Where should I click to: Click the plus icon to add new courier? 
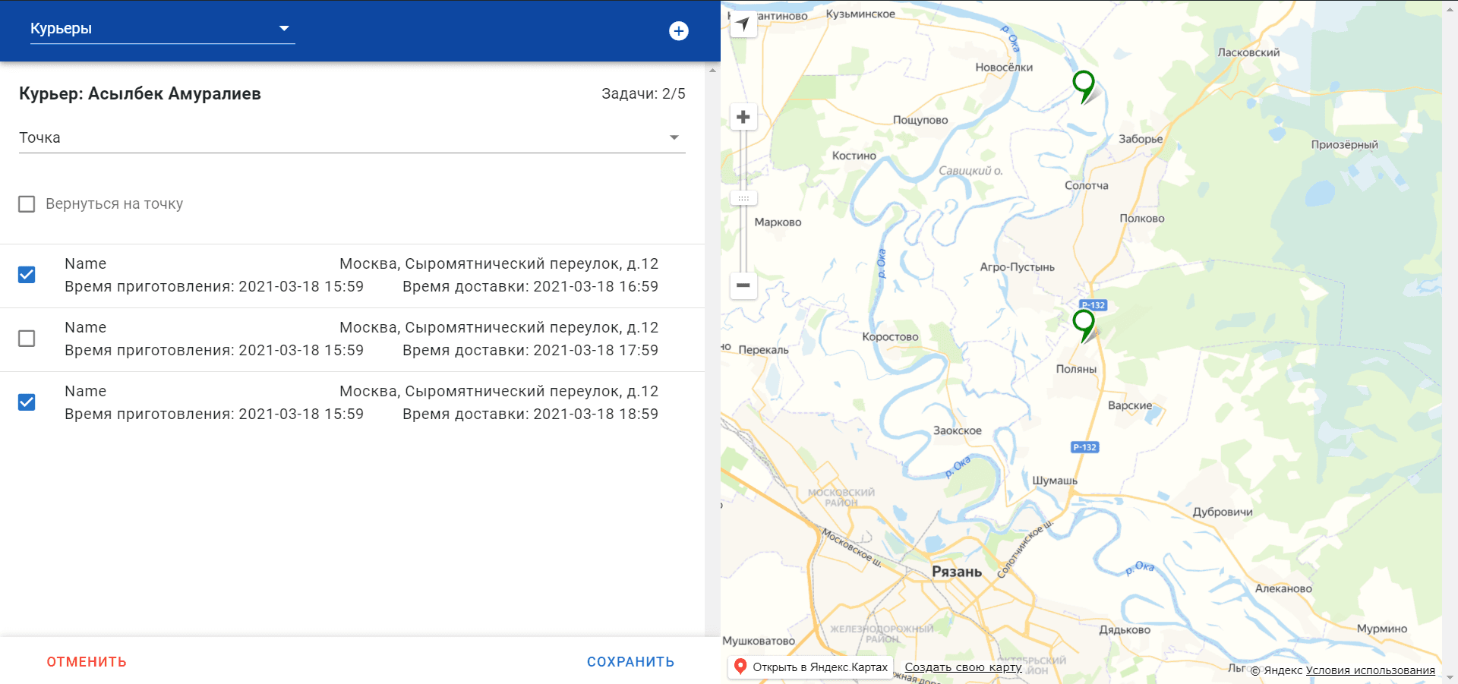point(678,31)
